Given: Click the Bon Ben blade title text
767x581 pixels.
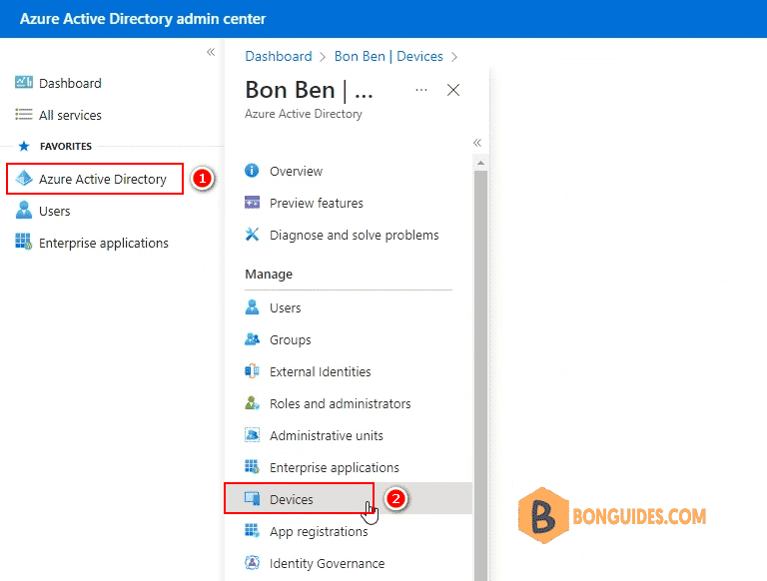Looking at the screenshot, I should click(x=310, y=90).
